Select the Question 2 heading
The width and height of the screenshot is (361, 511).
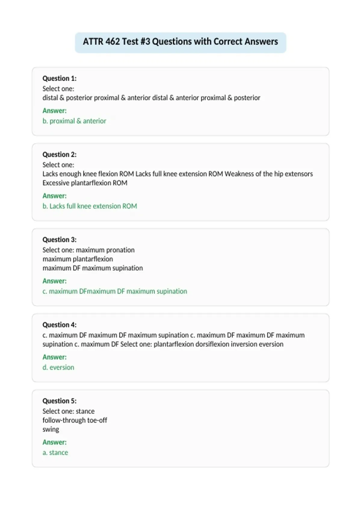coord(60,155)
